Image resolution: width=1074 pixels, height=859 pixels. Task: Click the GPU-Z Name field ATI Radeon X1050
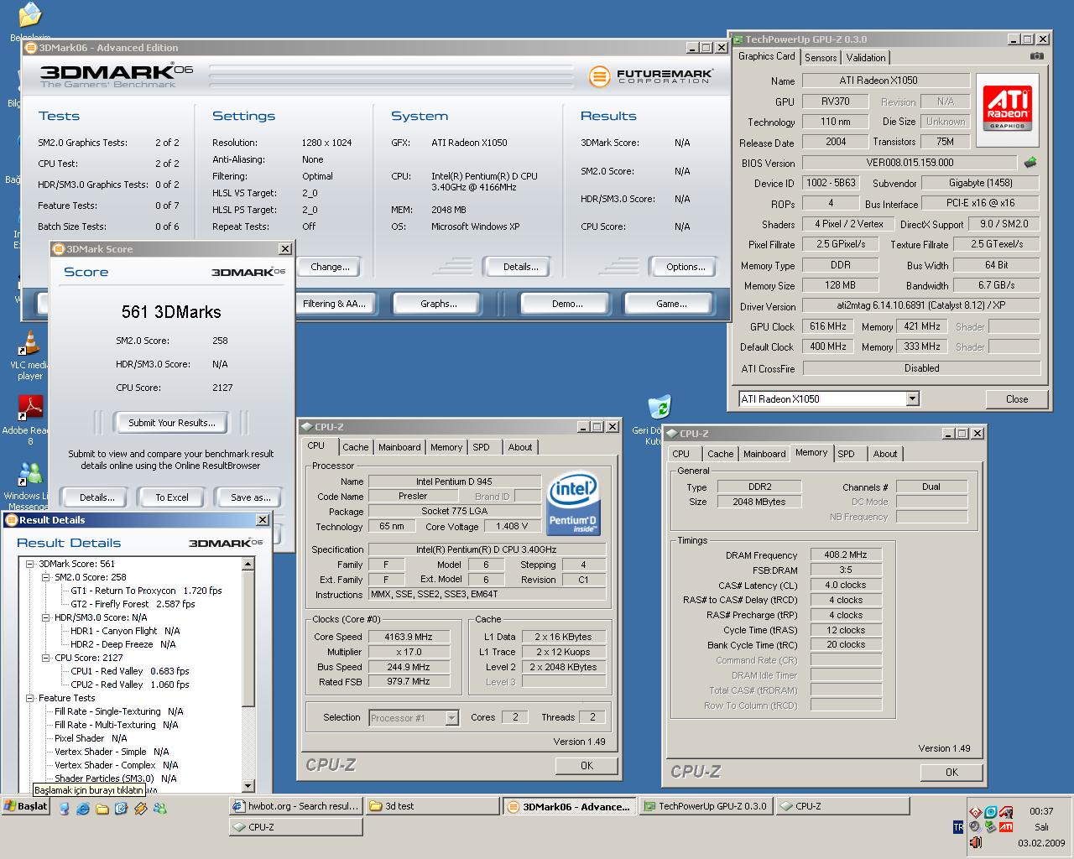[x=886, y=81]
